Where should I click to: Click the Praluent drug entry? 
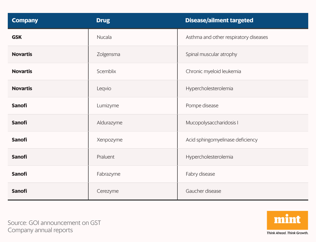pos(105,157)
